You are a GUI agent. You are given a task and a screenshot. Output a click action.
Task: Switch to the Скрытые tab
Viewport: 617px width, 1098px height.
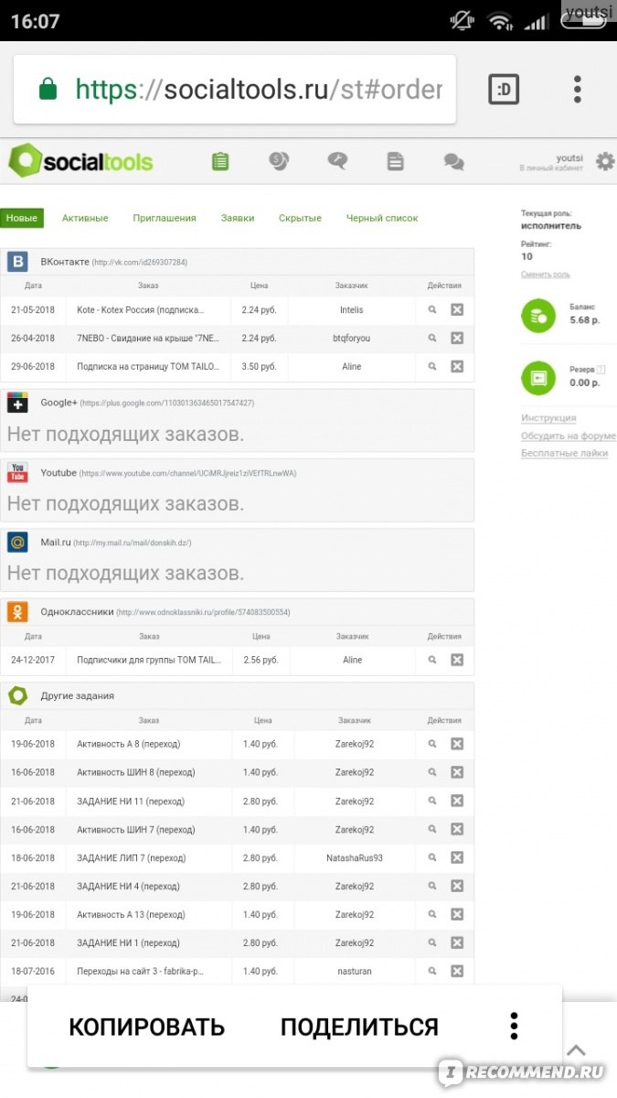pyautogui.click(x=300, y=218)
